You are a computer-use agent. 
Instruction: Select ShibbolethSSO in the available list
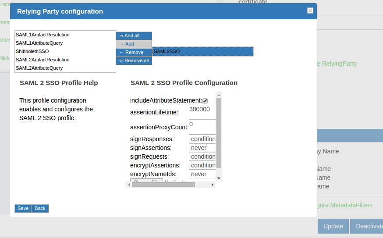pyautogui.click(x=32, y=51)
